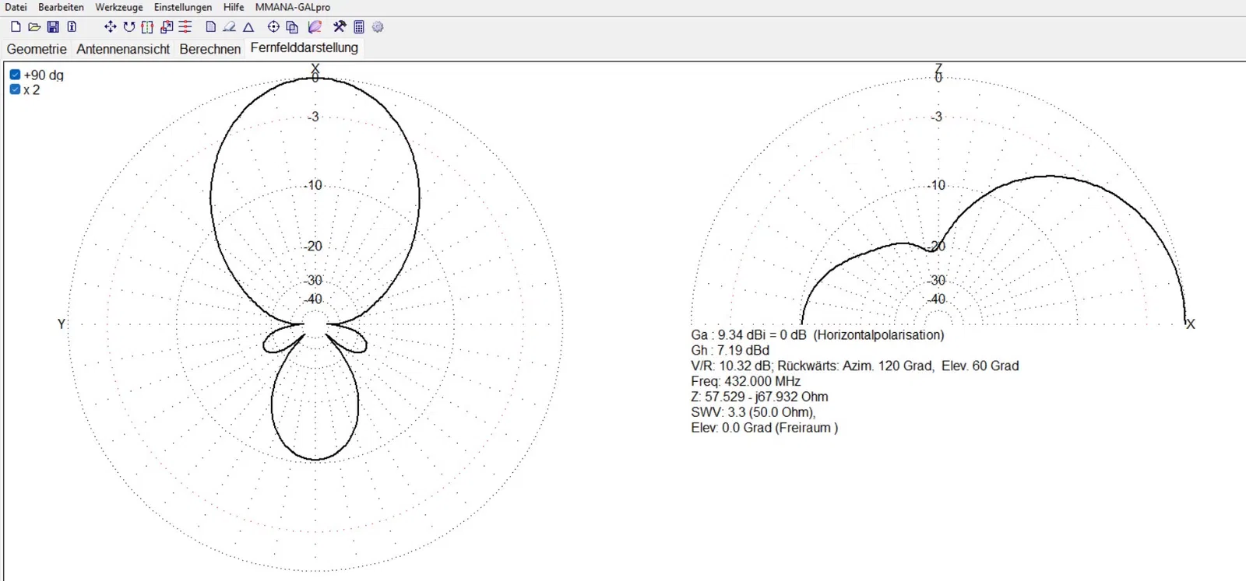Screen dimensions: 1246x581
Task: Toggle the x 2 checkbox
Action: 15,89
